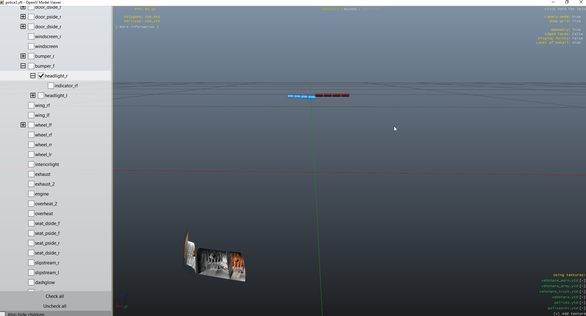This screenshot has width=586, height=316.
Task: Click the Check all button
Action: [x=55, y=296]
